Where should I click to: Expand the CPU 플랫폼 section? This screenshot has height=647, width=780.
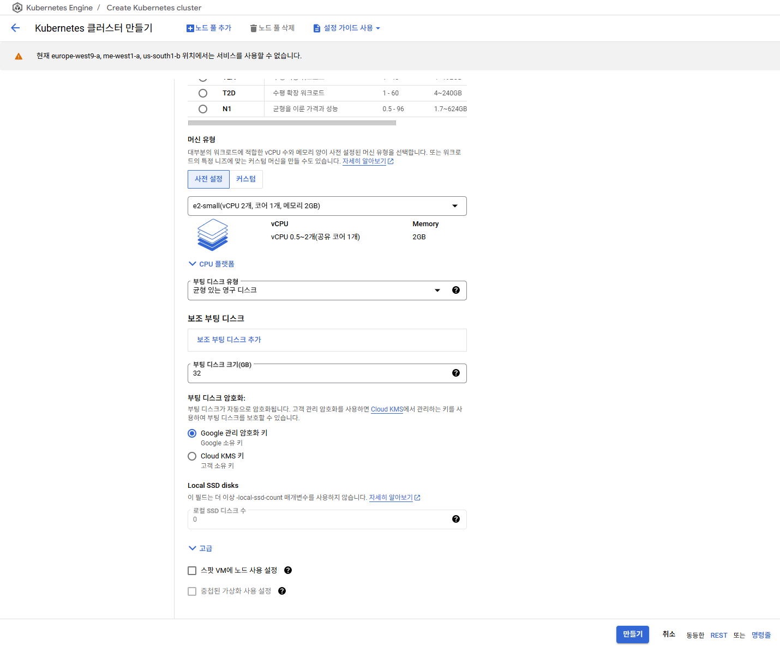pyautogui.click(x=212, y=264)
